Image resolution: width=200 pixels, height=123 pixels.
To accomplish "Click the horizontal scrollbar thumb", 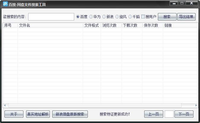I will pos(95,105).
